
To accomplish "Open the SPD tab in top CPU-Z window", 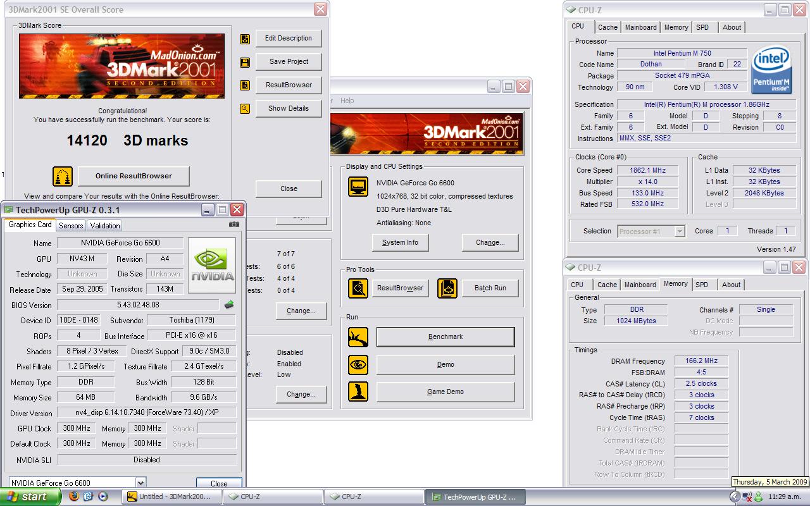I will point(702,27).
